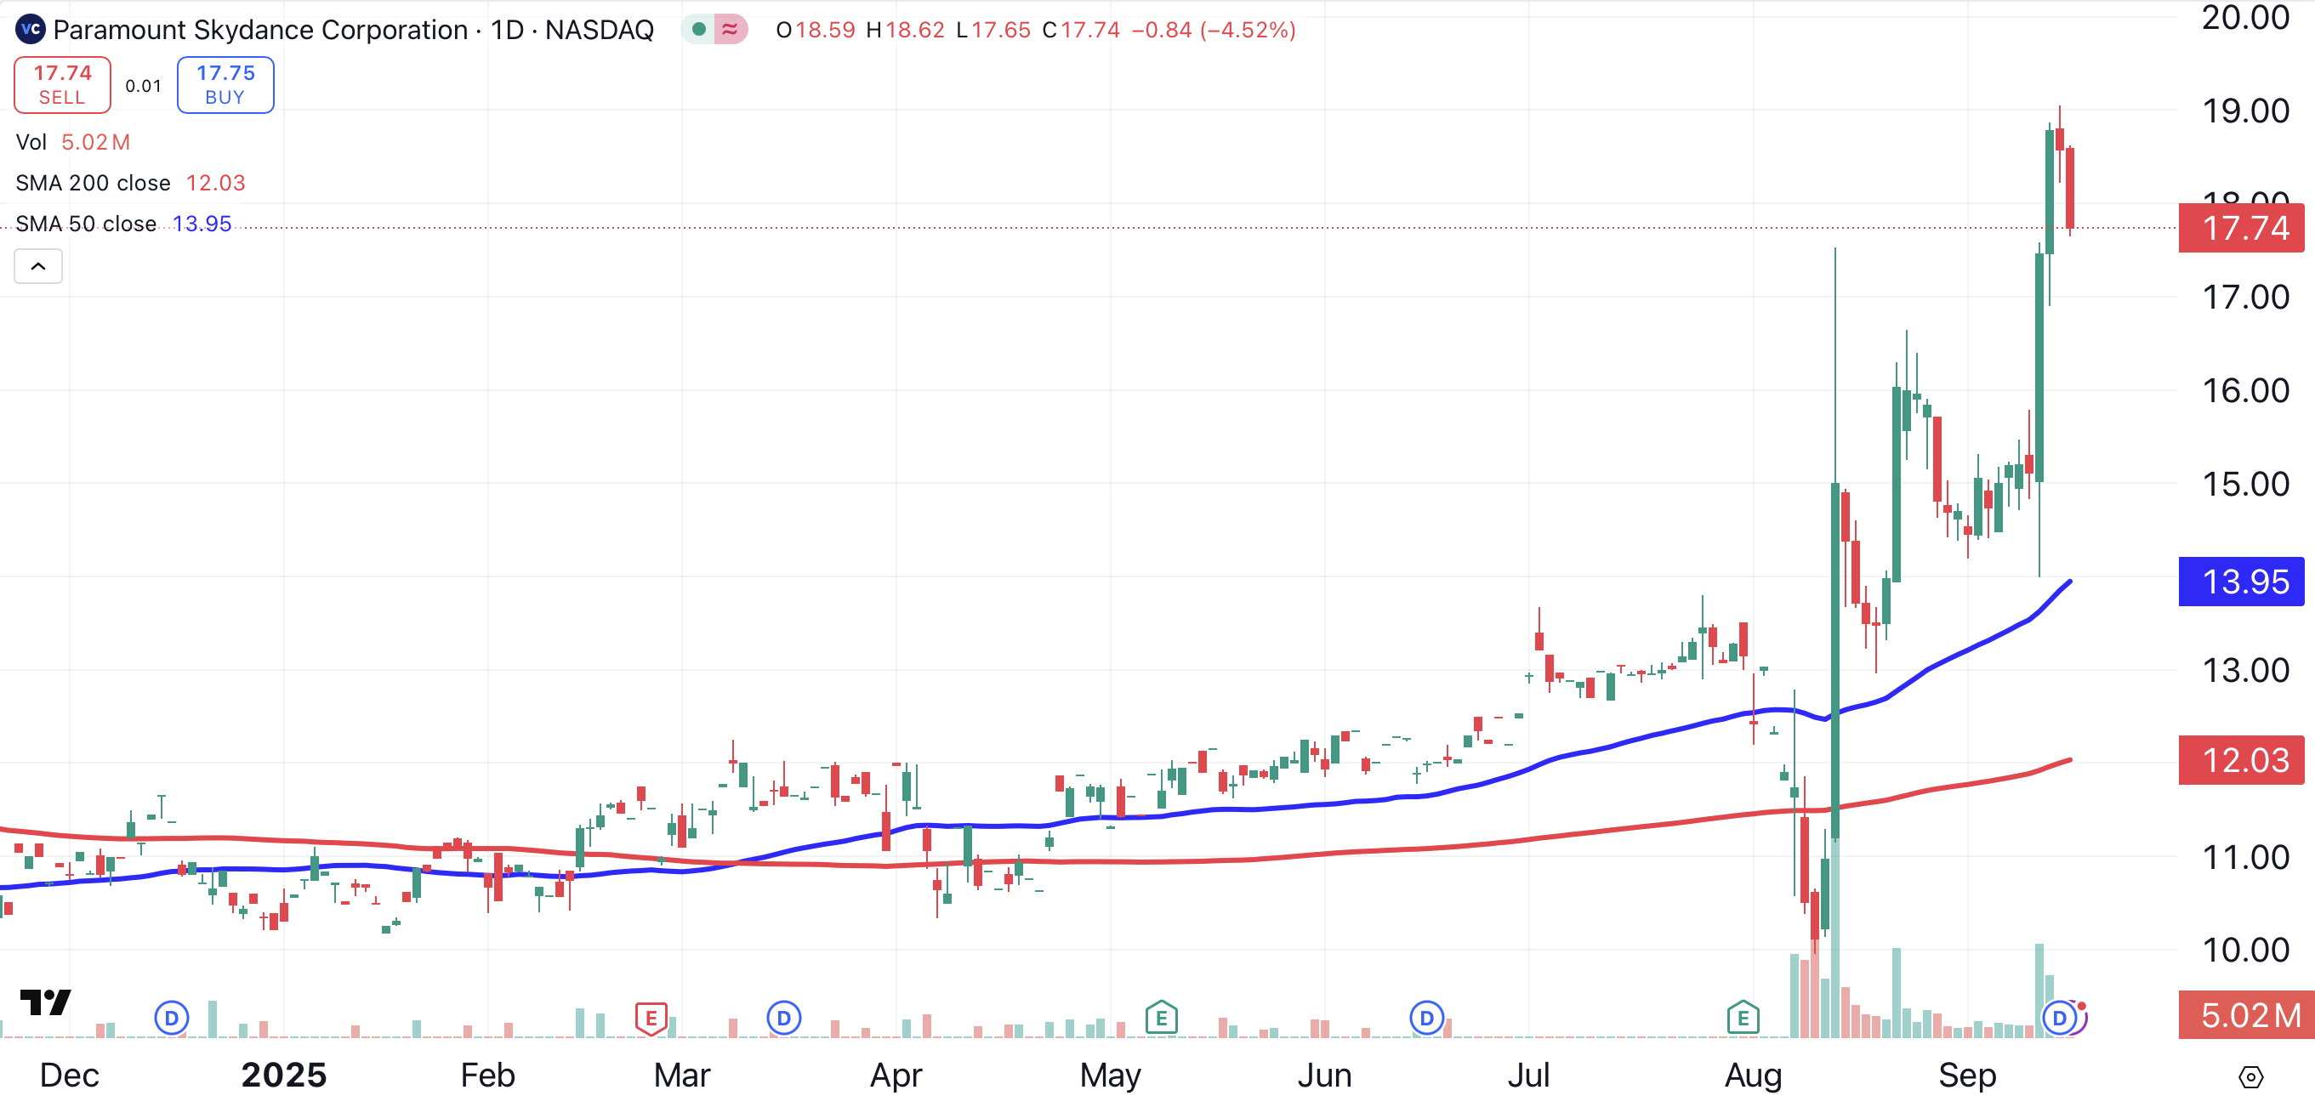Screen dimensions: 2315x1107
Task: Click the 17.75 BUY button
Action: 225,85
